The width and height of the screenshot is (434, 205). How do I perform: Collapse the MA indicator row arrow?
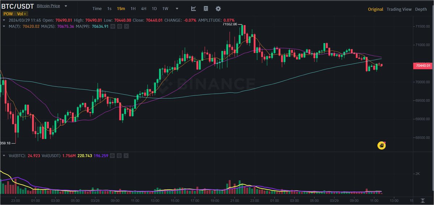pos(4,26)
